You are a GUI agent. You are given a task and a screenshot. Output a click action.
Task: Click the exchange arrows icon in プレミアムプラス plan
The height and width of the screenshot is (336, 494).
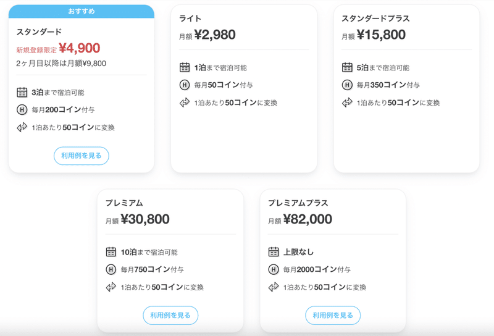[274, 287]
